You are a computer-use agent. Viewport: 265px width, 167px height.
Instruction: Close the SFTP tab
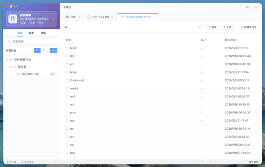[154, 17]
